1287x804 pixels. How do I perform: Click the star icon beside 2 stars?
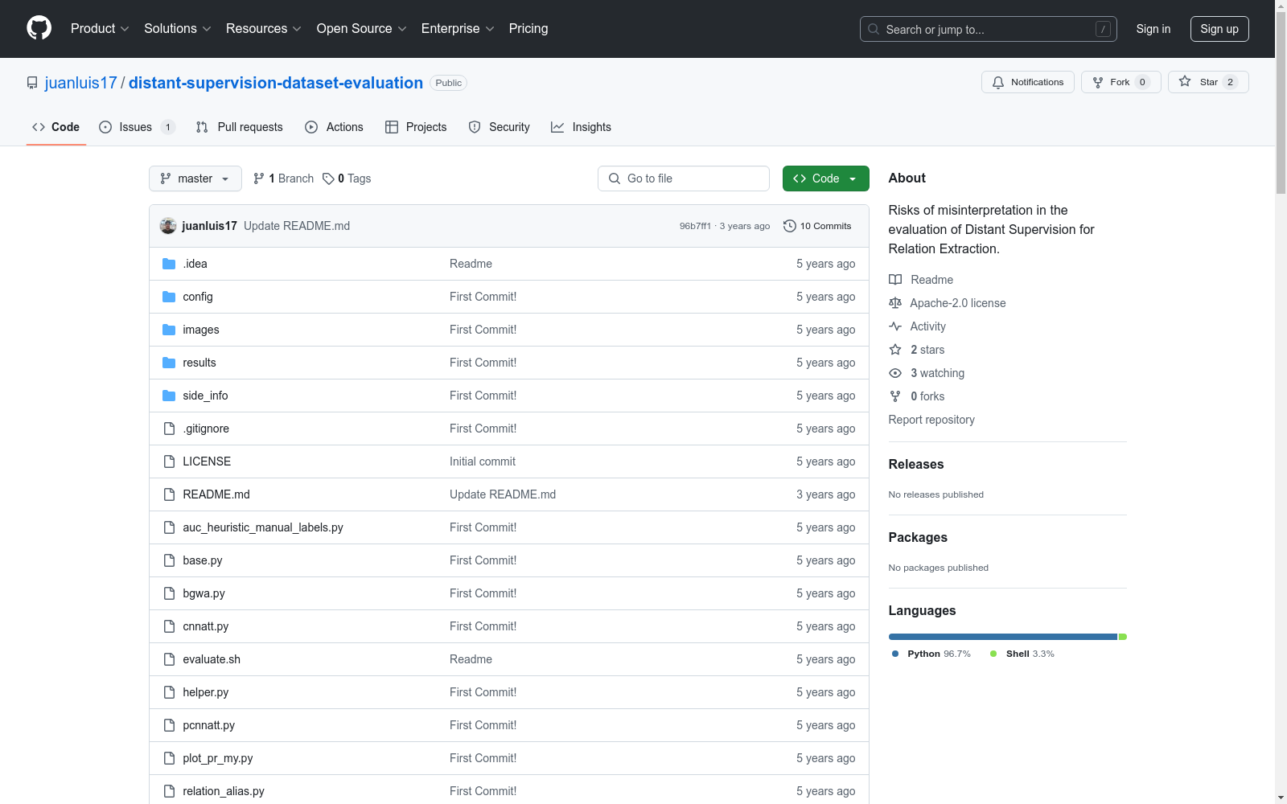(x=895, y=350)
